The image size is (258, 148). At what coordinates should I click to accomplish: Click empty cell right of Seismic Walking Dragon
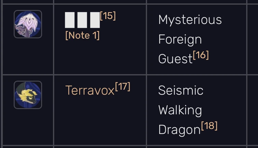[x=252, y=110]
